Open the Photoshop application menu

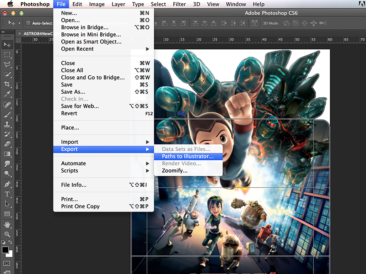point(35,4)
